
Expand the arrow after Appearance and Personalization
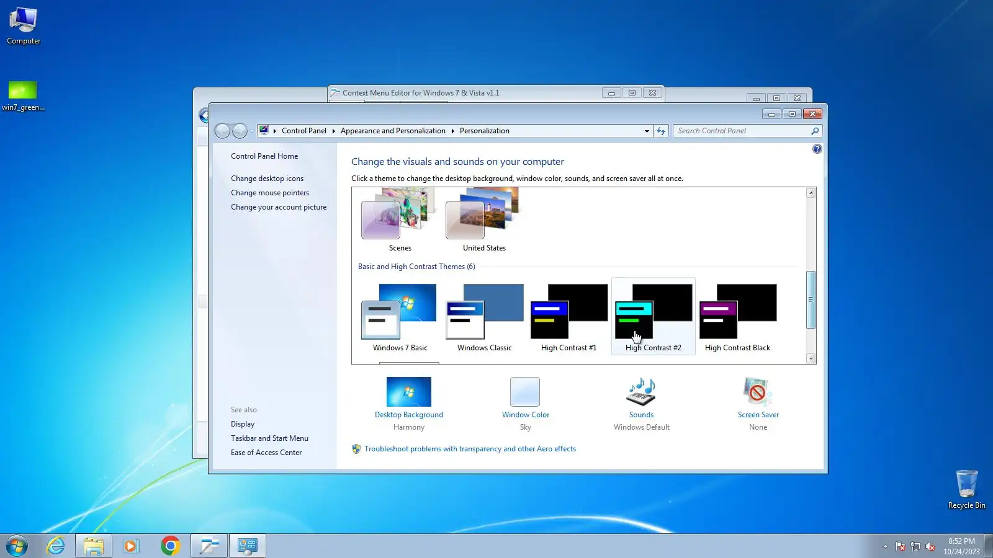[x=452, y=131]
